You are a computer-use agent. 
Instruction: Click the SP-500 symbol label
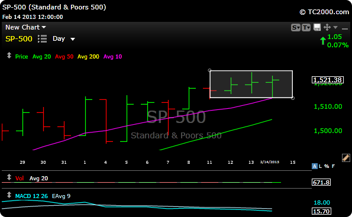[19, 39]
